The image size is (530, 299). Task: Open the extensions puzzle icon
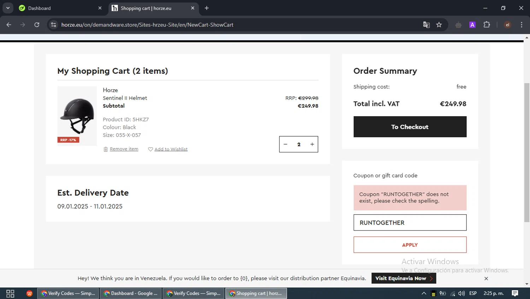tap(487, 25)
